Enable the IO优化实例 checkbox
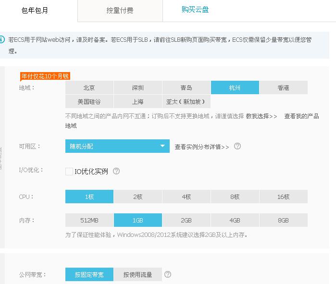Screen dimensions: 336x284 [x=69, y=172]
